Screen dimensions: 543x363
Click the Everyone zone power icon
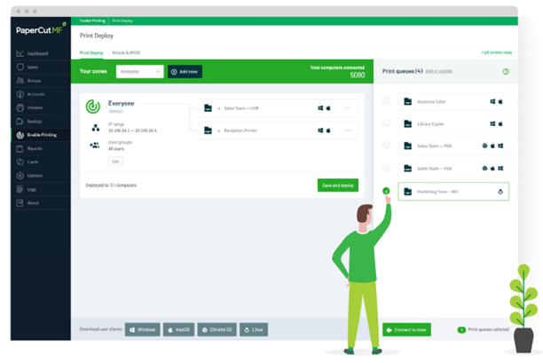pos(93,107)
